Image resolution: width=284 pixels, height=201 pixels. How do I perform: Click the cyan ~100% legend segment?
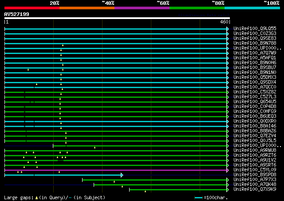tap(252, 8)
